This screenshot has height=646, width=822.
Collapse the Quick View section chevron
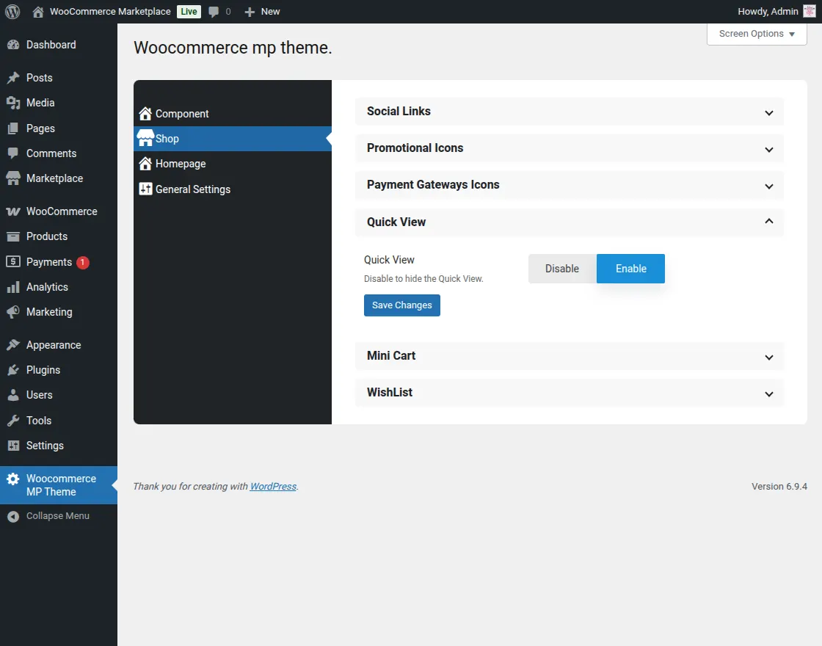click(768, 221)
